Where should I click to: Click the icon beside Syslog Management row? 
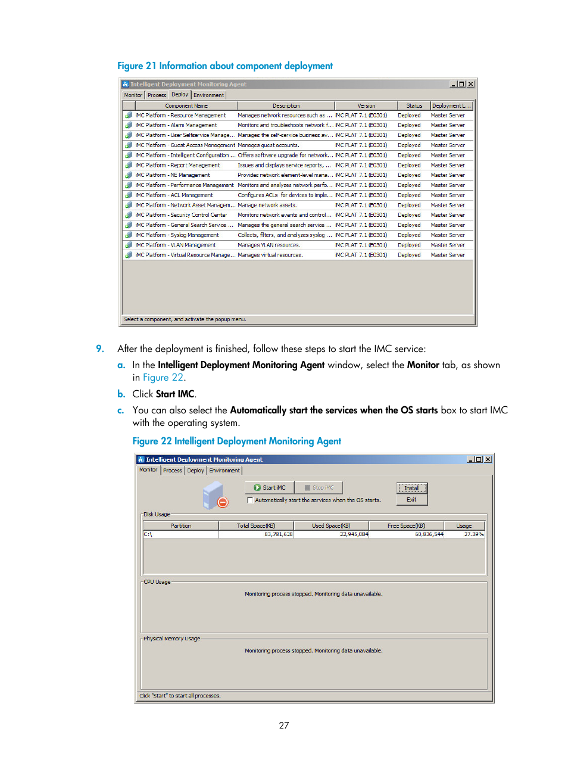tap(129, 235)
